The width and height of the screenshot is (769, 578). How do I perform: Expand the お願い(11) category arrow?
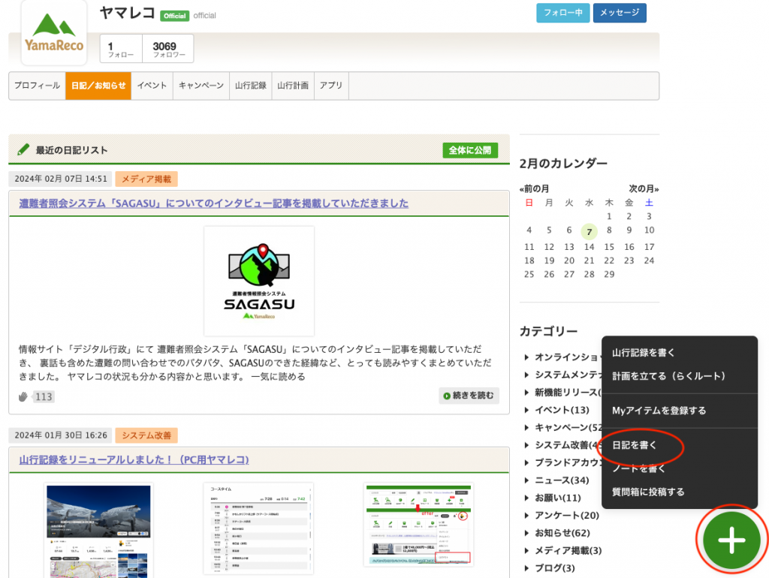pyautogui.click(x=526, y=498)
